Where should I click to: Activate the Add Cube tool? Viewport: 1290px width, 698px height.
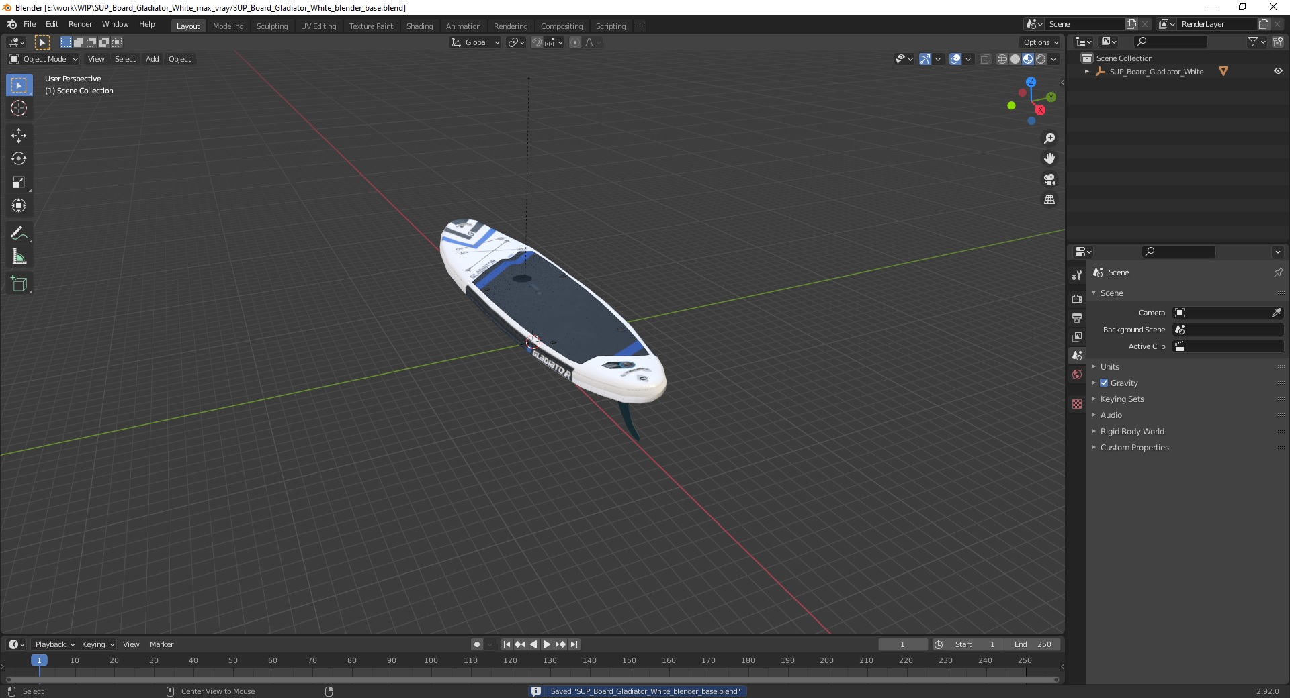coord(19,284)
